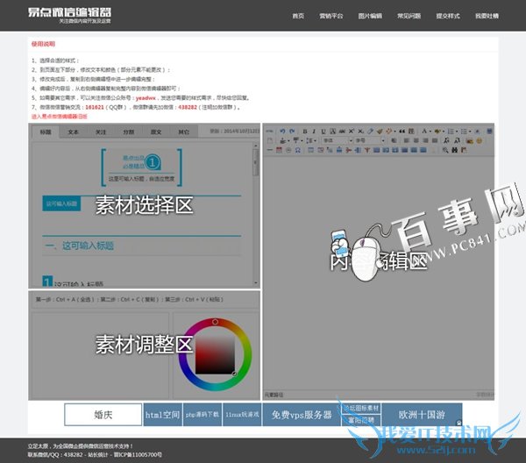Click the eraser clear-format icon

pos(370,132)
